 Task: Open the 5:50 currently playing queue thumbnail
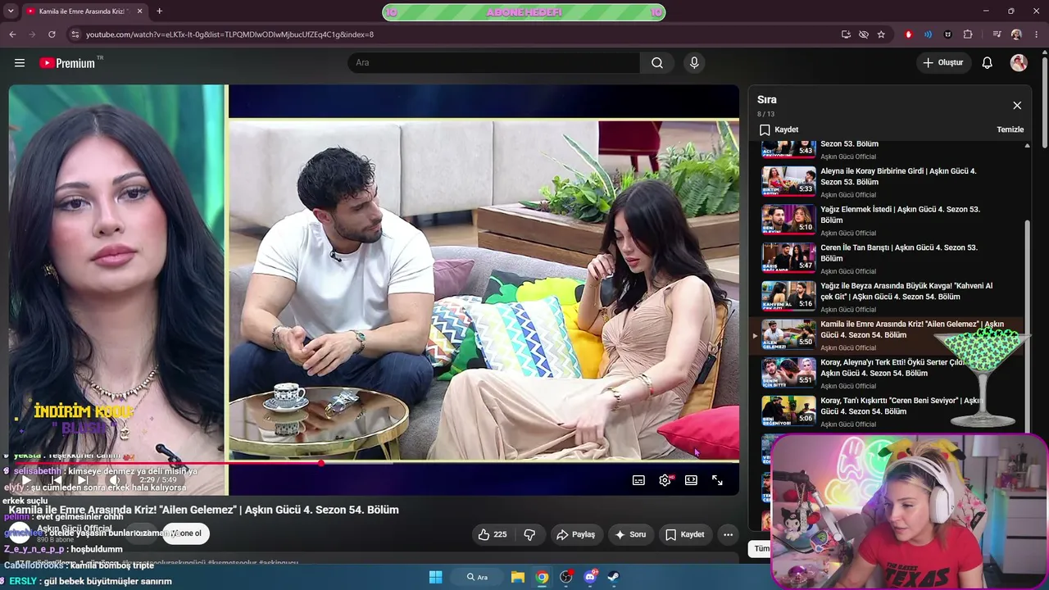(x=789, y=335)
